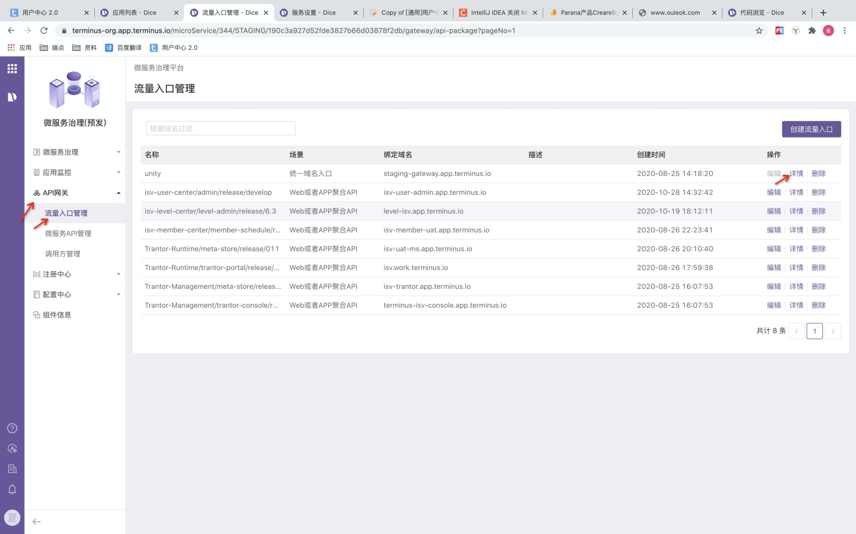Click the 微服务治理平台 breadcrumb
This screenshot has width=856, height=534.
pyautogui.click(x=159, y=68)
